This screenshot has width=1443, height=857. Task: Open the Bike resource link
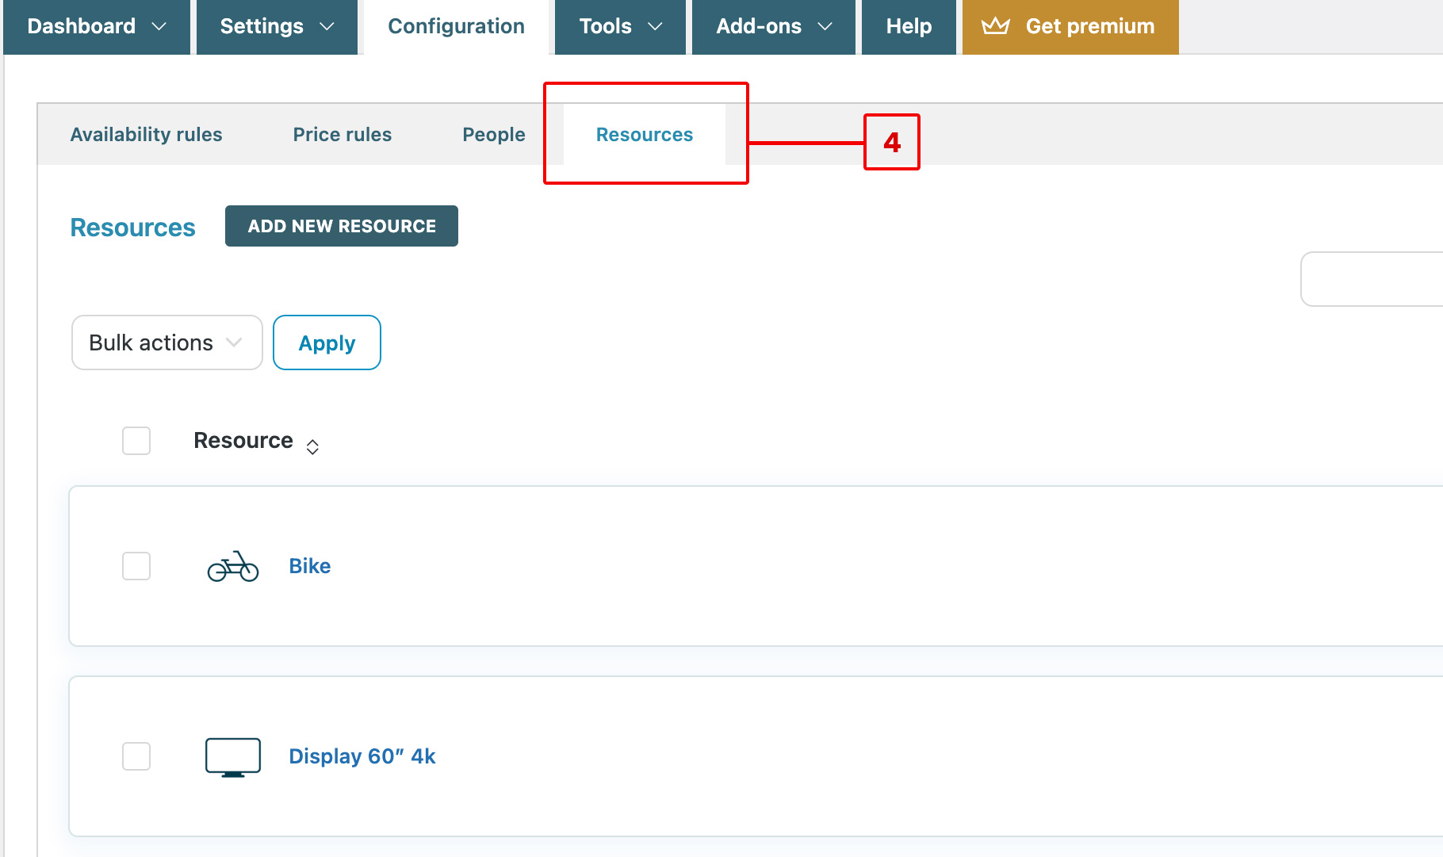click(x=309, y=566)
